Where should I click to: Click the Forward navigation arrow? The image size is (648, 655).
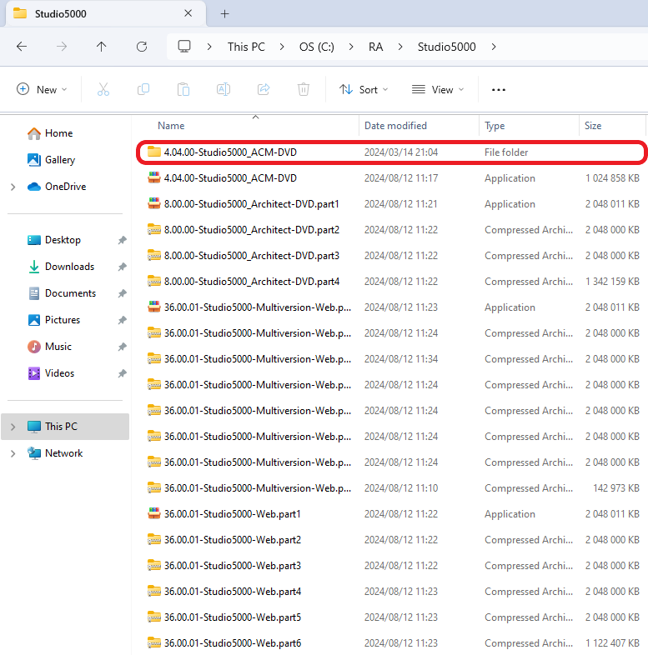point(62,47)
